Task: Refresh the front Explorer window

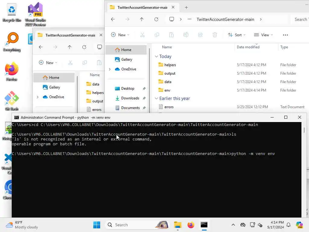Action: [156, 19]
